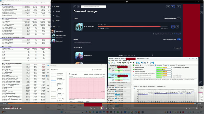Select Processzor in Task Manager performance list

pyautogui.click(x=58, y=74)
